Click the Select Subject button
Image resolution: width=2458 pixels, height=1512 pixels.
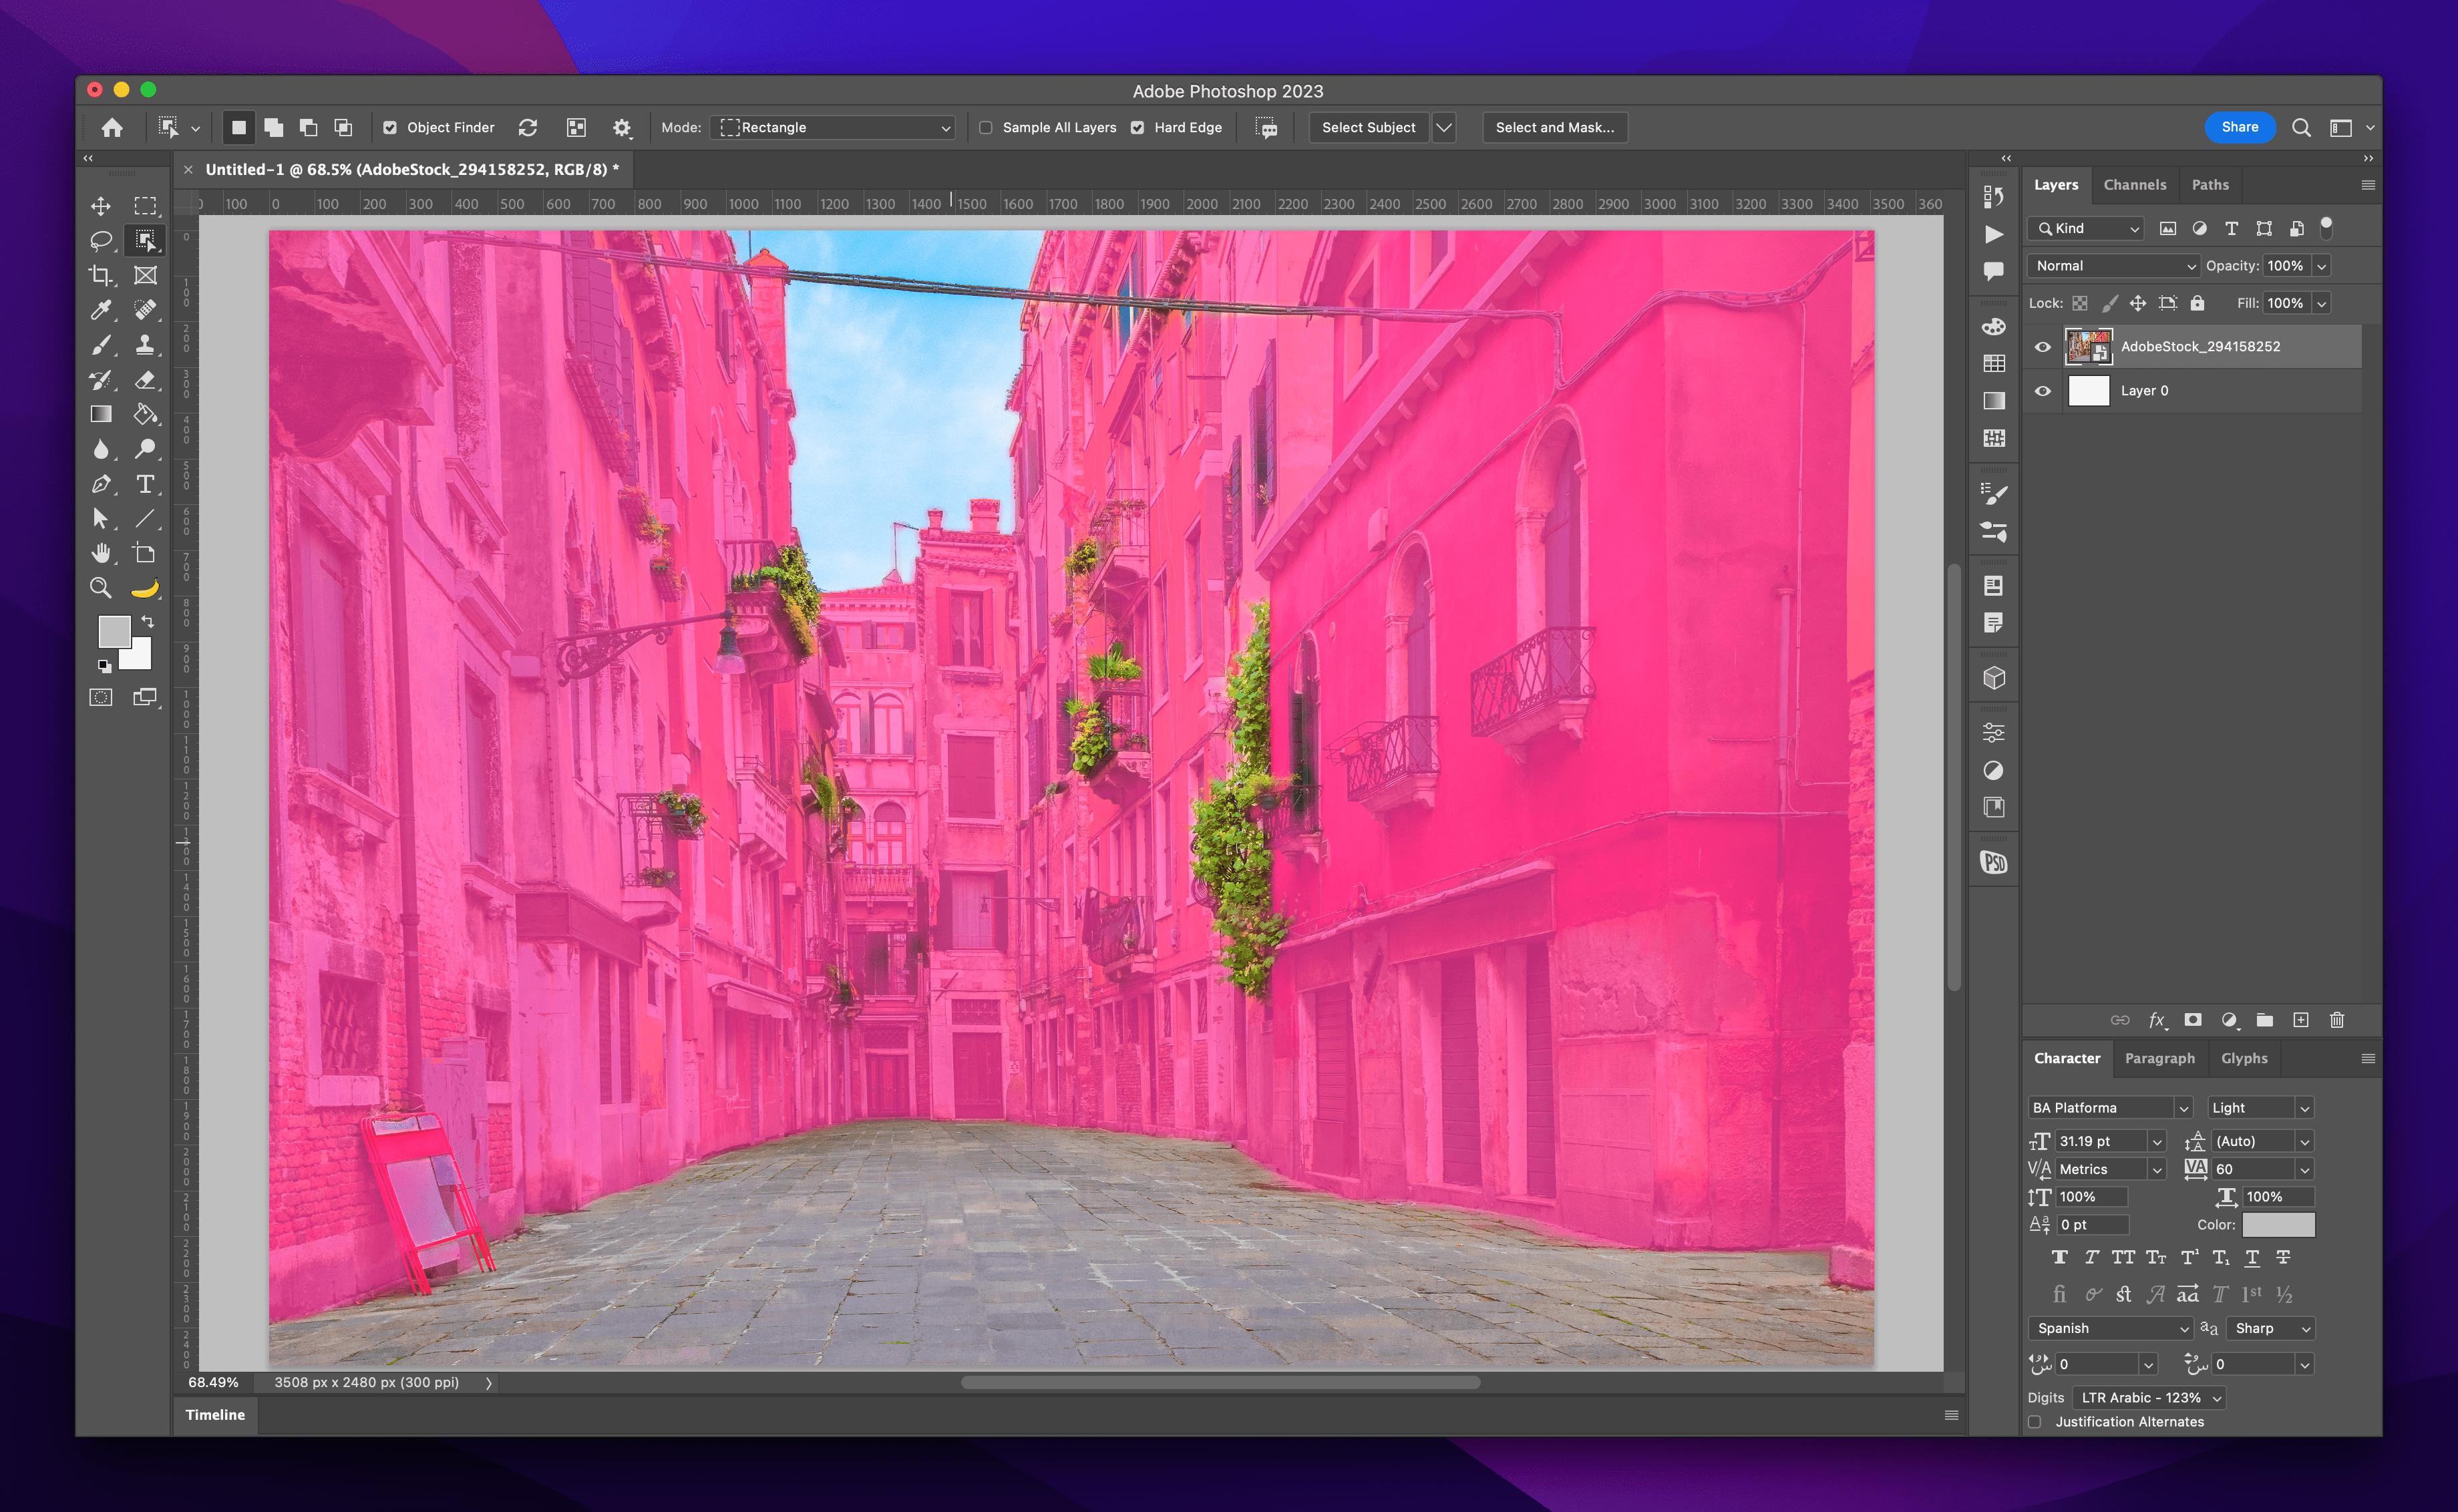[x=1368, y=127]
